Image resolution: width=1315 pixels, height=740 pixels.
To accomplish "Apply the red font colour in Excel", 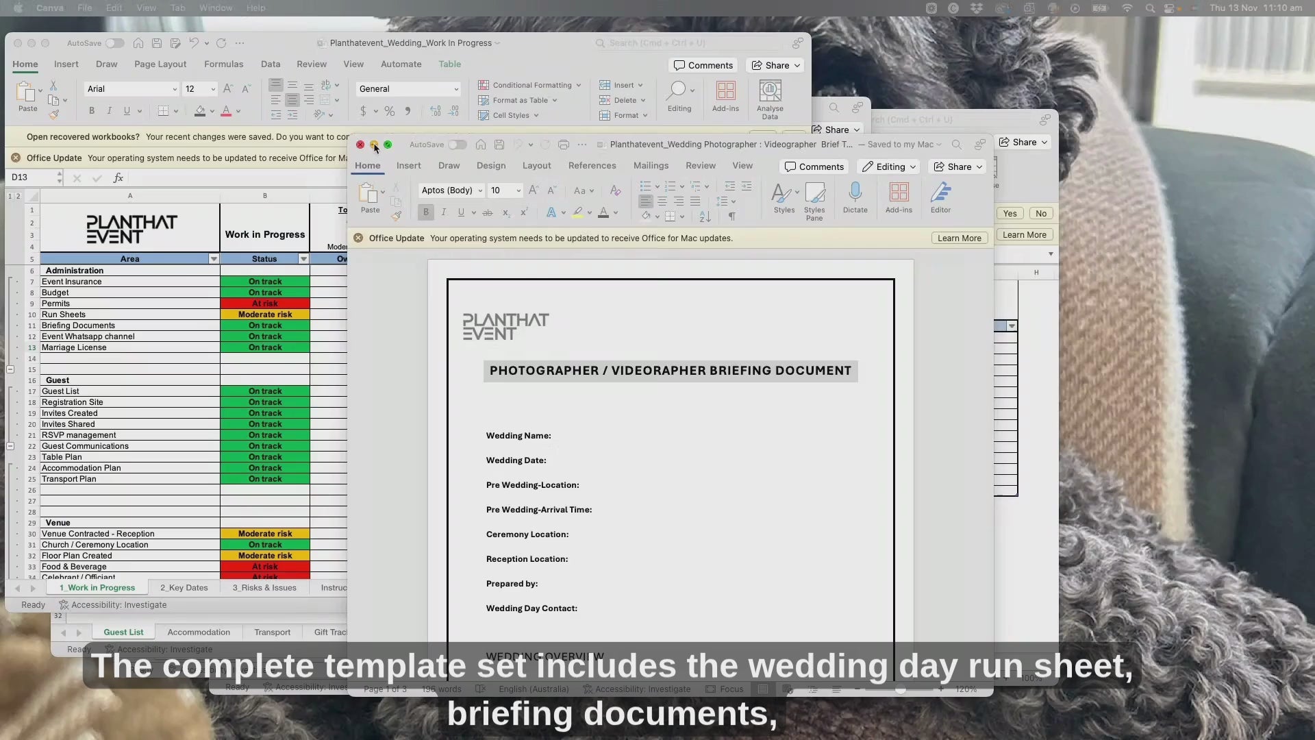I will tap(226, 111).
